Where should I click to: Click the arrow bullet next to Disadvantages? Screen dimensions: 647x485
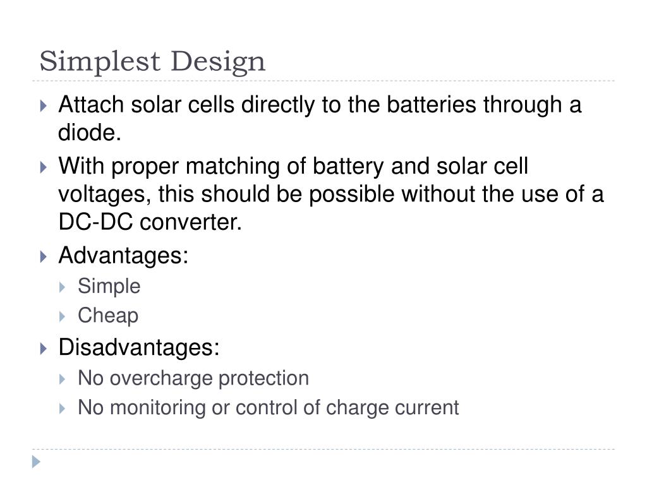44,349
